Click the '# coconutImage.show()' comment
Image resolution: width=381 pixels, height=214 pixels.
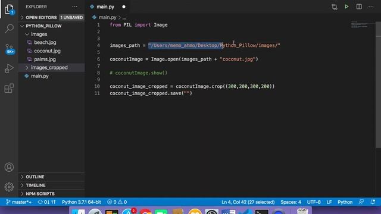pyautogui.click(x=139, y=73)
